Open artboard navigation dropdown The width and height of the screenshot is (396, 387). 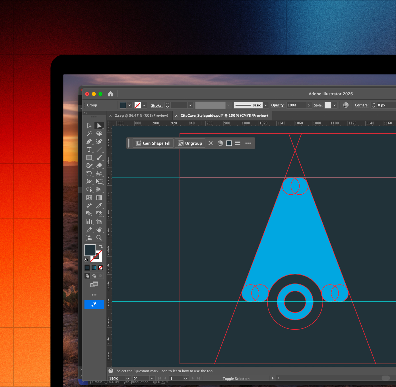click(x=185, y=378)
